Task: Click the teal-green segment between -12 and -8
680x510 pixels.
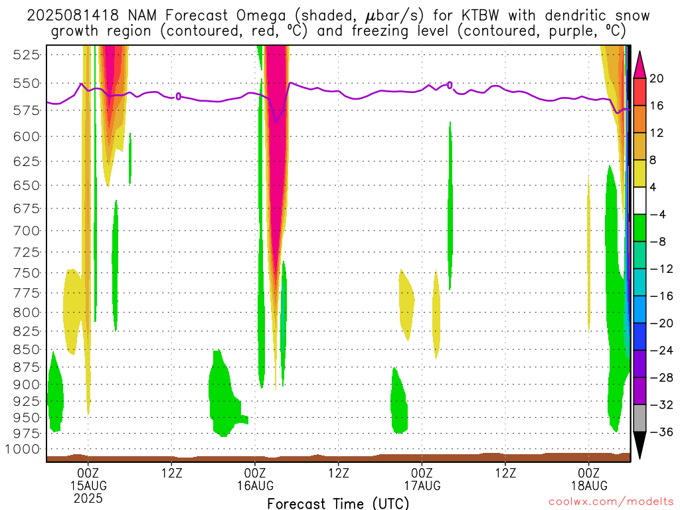Action: tap(639, 255)
